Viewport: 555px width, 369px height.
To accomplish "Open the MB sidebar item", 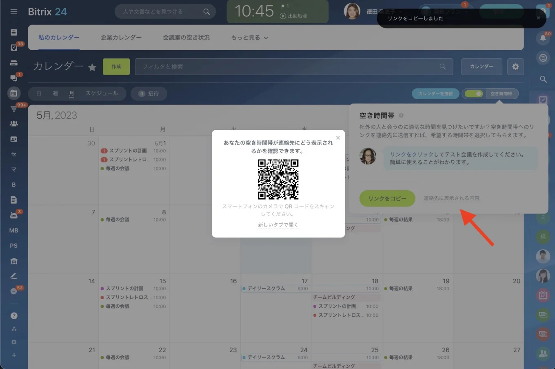I will (14, 231).
